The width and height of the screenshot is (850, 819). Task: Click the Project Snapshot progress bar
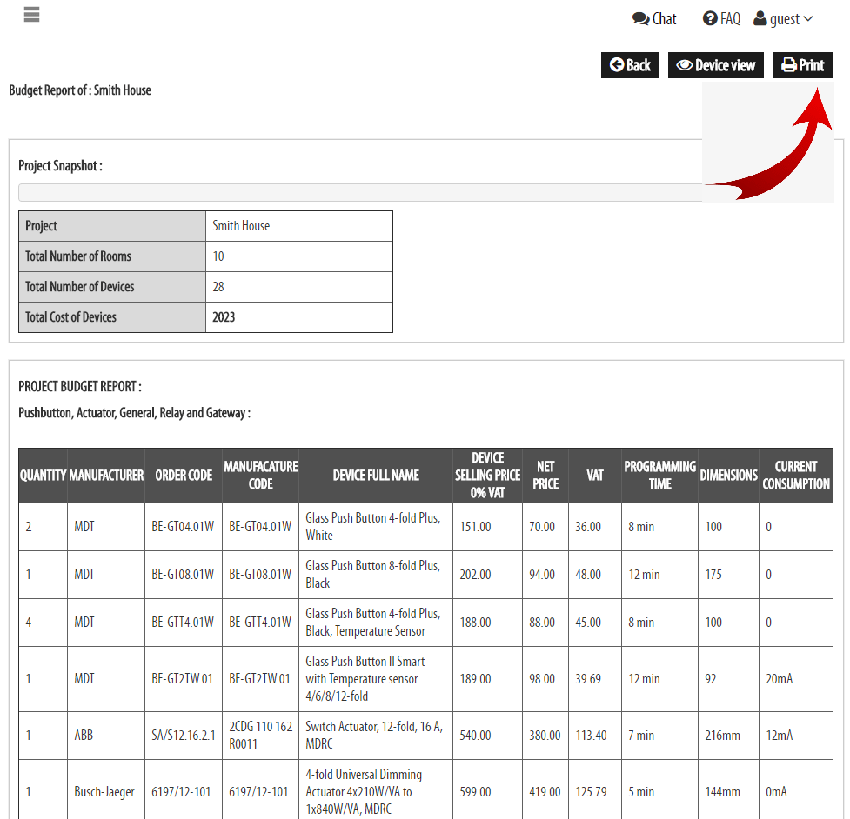360,192
